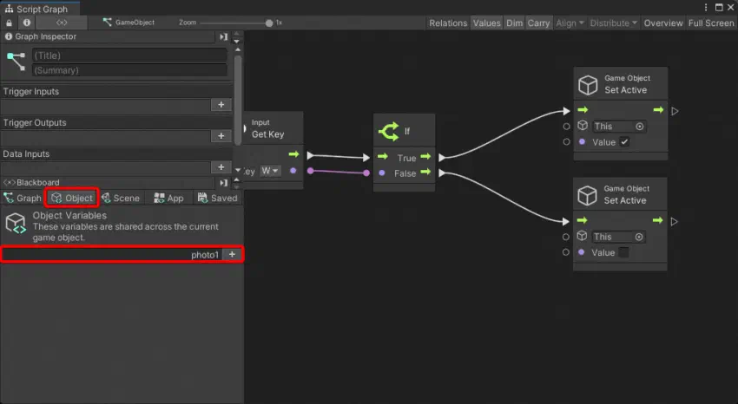Click the If branch node icon
Image resolution: width=738 pixels, height=404 pixels.
tap(389, 132)
